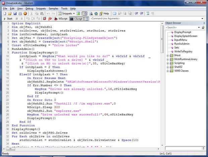
Task: Open the Command-Line Arguments dropdown arrow
Action: pos(202,18)
